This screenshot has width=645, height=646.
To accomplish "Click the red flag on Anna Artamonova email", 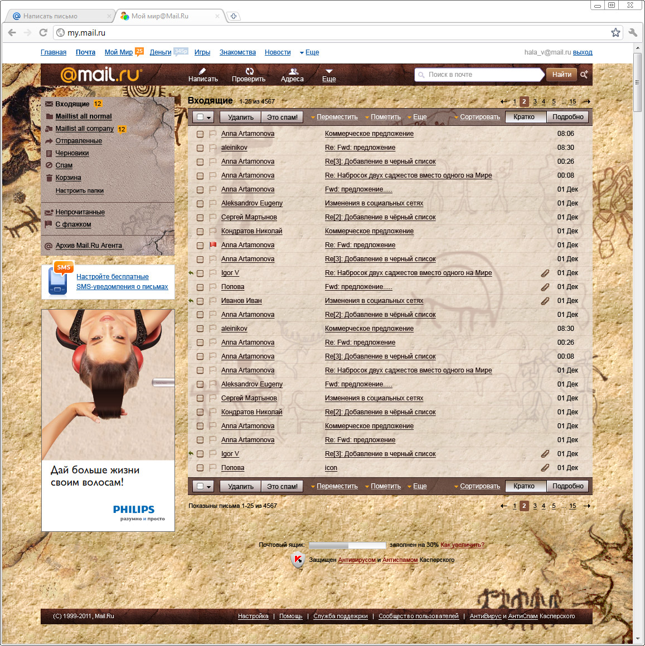I will pos(213,244).
